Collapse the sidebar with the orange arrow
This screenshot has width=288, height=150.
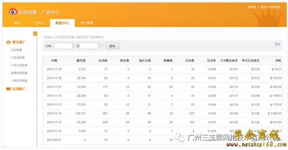point(35,34)
